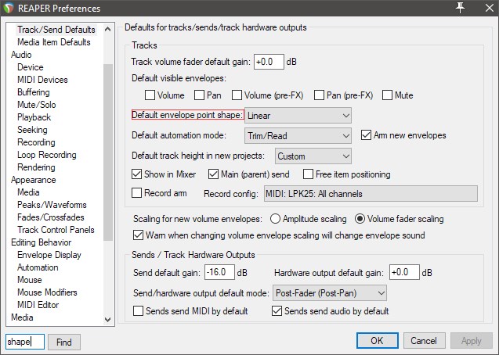This screenshot has width=499, height=355.
Task: Open Playback preferences
Action: click(x=34, y=117)
